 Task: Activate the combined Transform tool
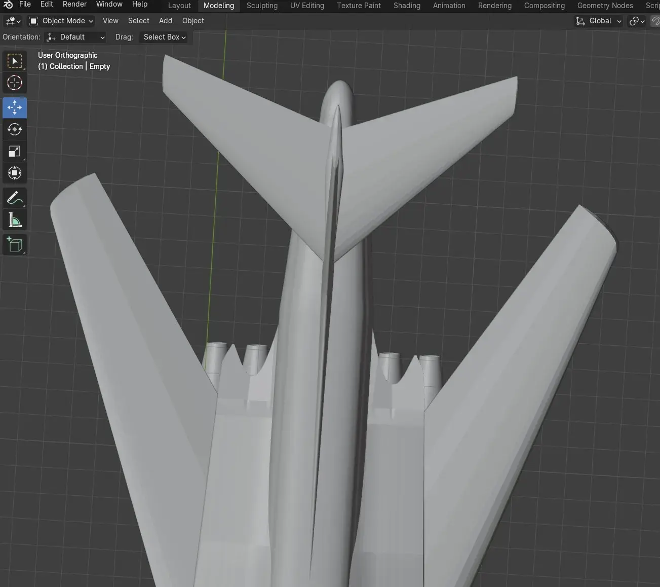pos(15,173)
